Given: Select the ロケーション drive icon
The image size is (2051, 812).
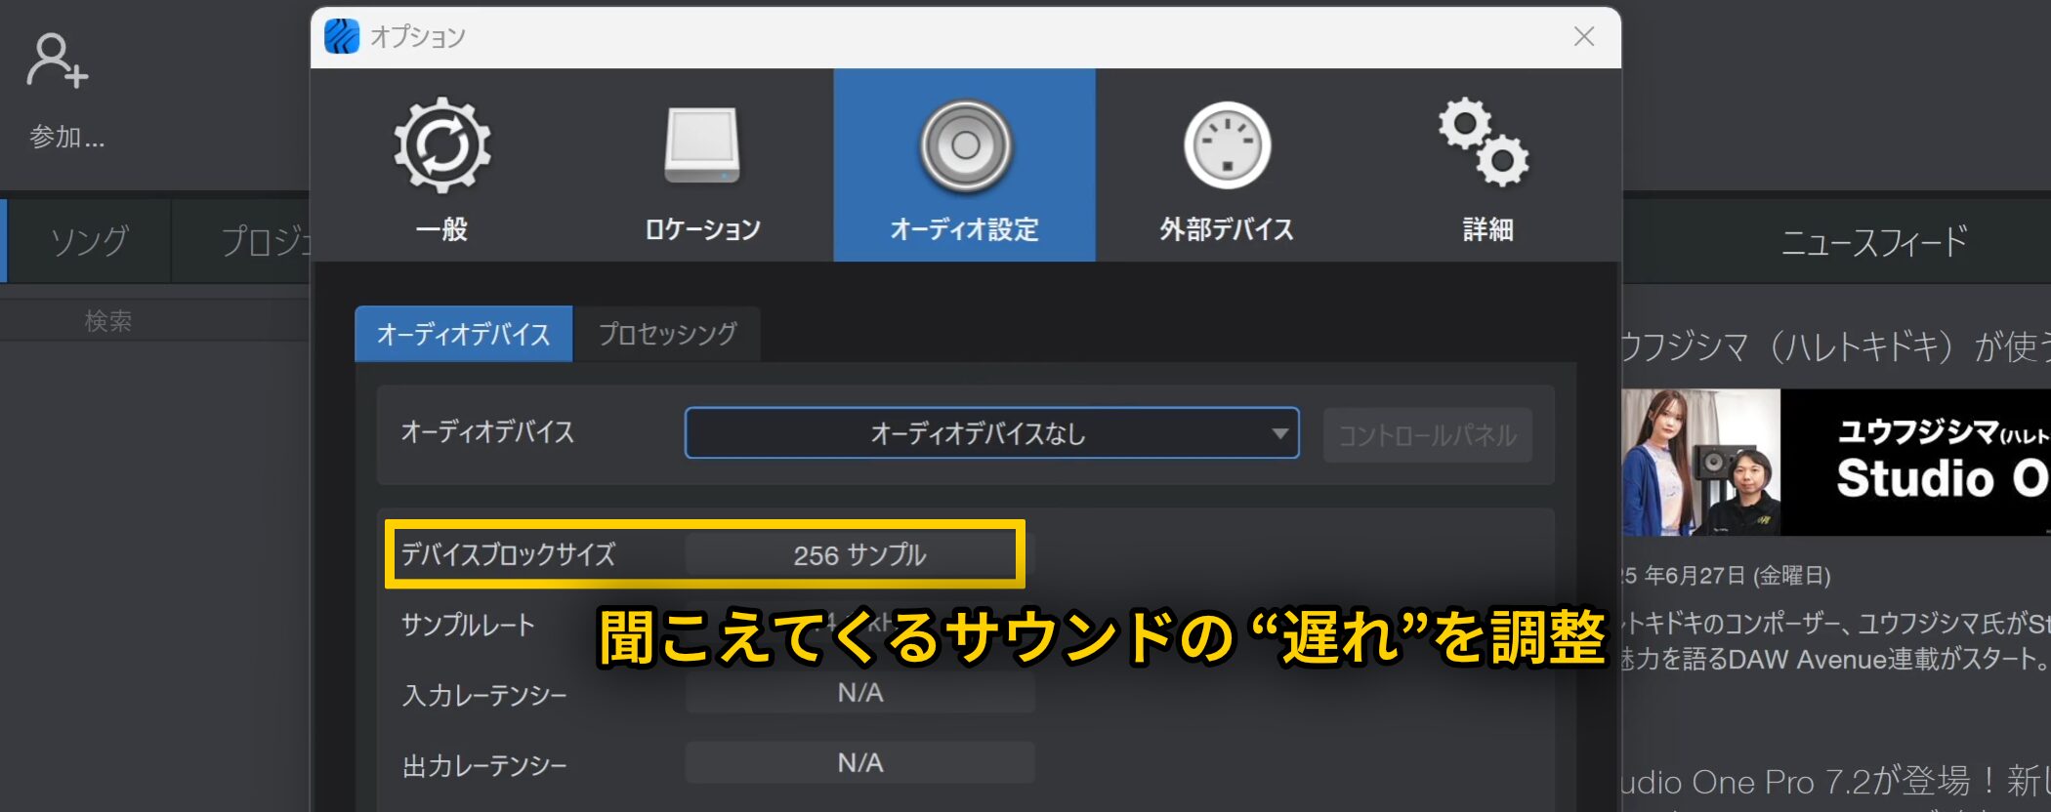Looking at the screenshot, I should point(701,146).
